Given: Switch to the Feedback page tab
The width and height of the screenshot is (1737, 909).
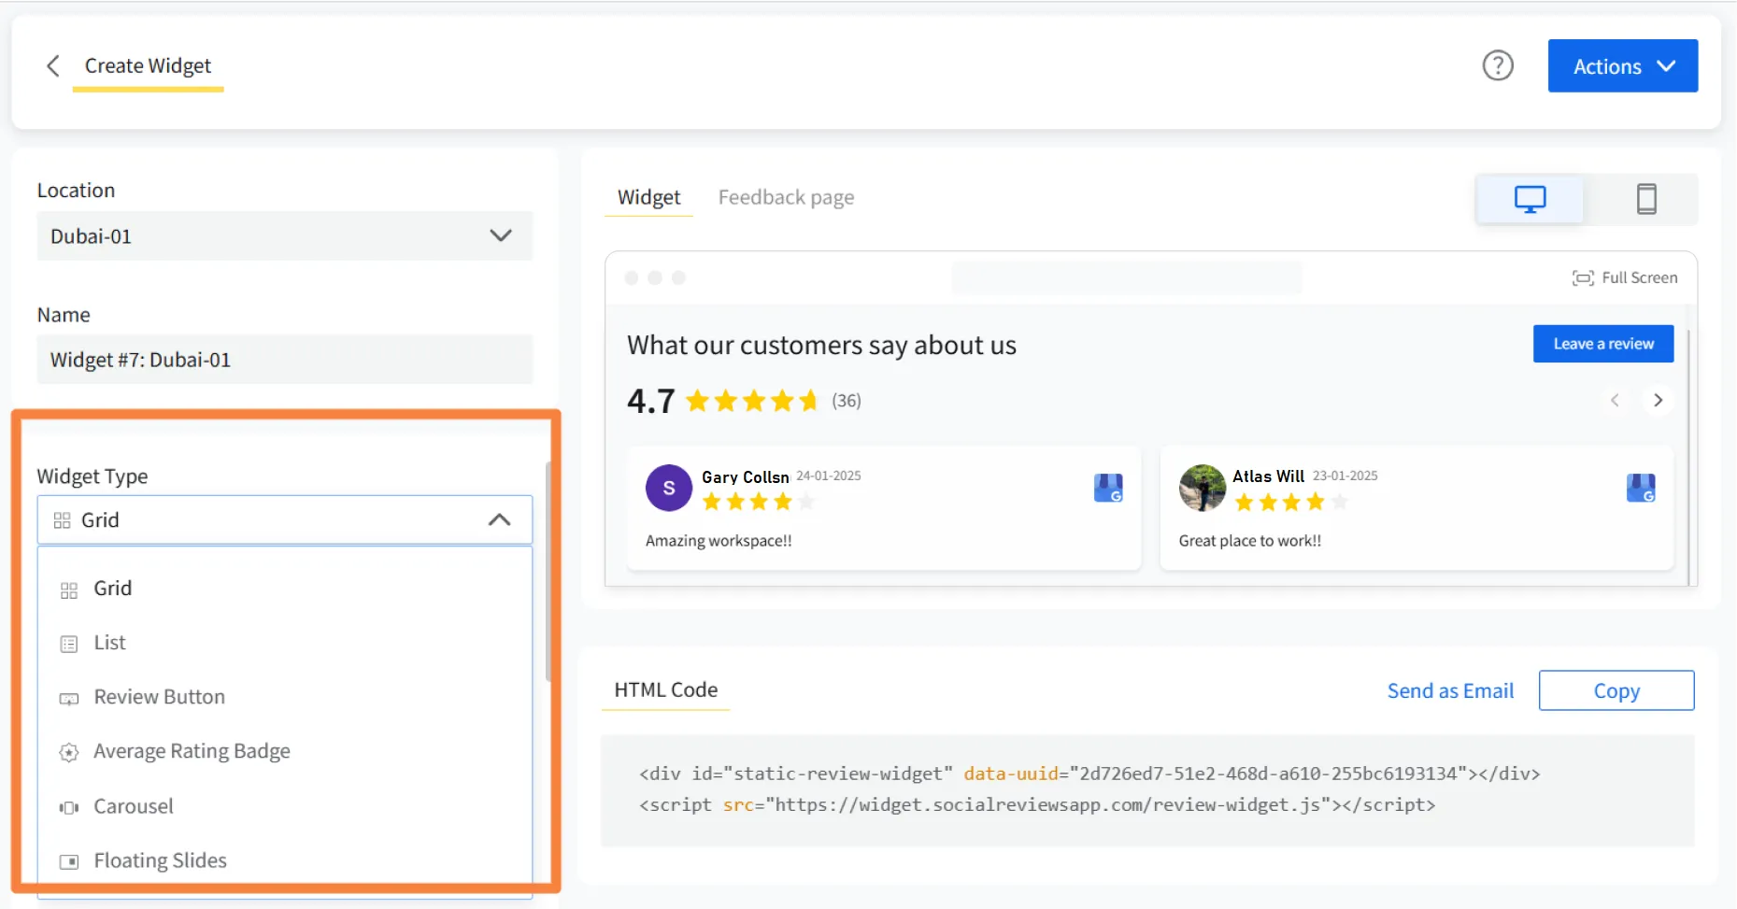Looking at the screenshot, I should tap(786, 196).
